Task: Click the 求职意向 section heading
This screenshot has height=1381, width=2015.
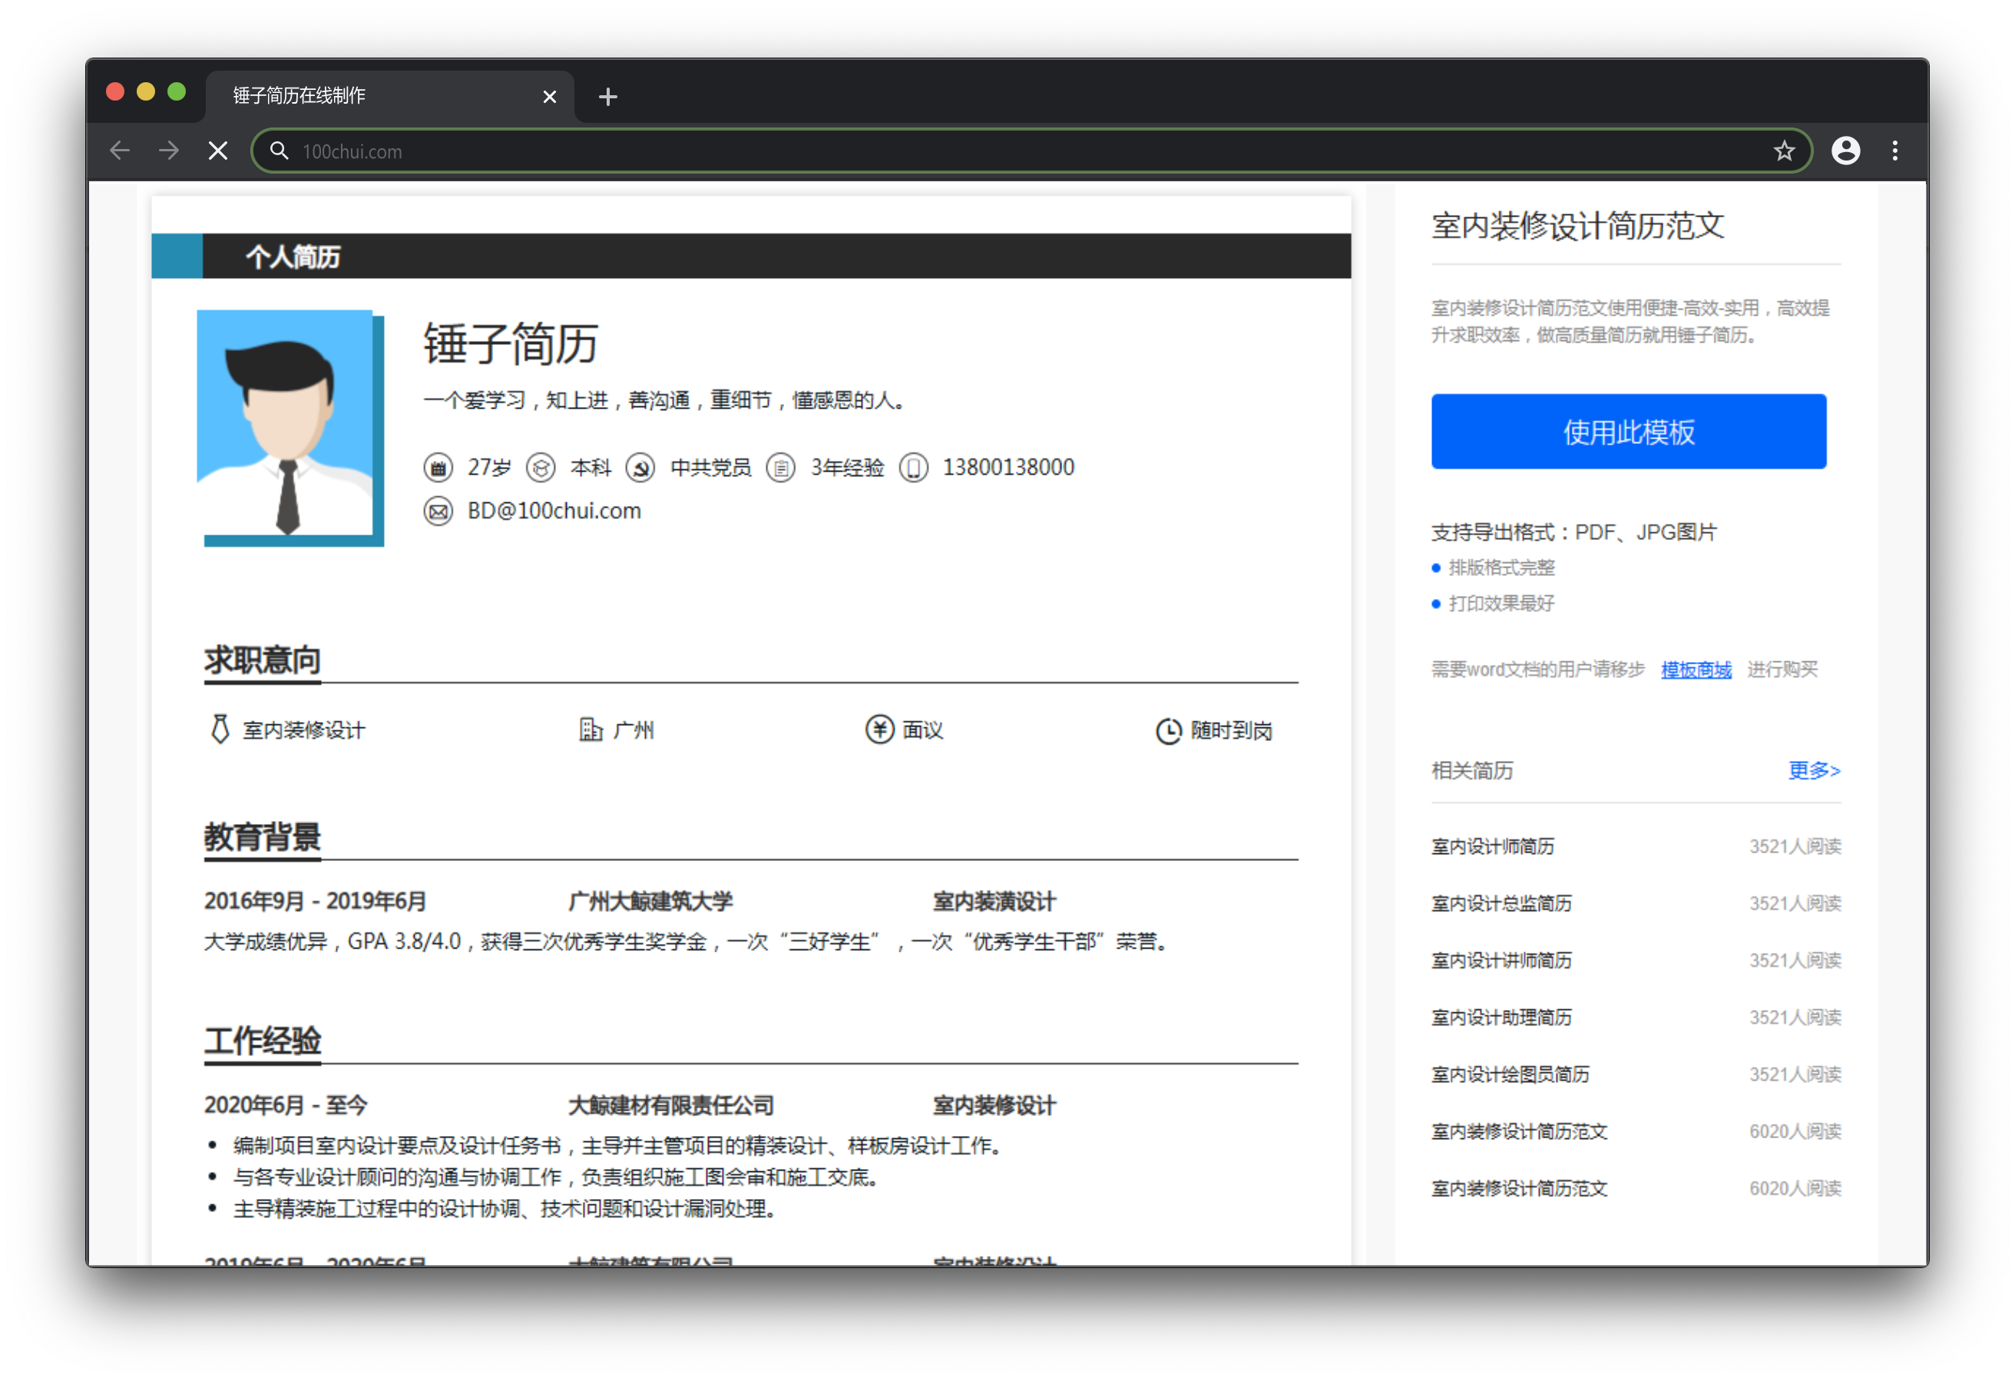Action: pyautogui.click(x=262, y=660)
